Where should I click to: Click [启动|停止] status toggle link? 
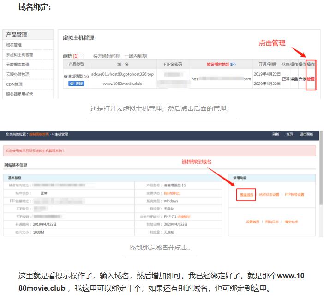coord(172,193)
